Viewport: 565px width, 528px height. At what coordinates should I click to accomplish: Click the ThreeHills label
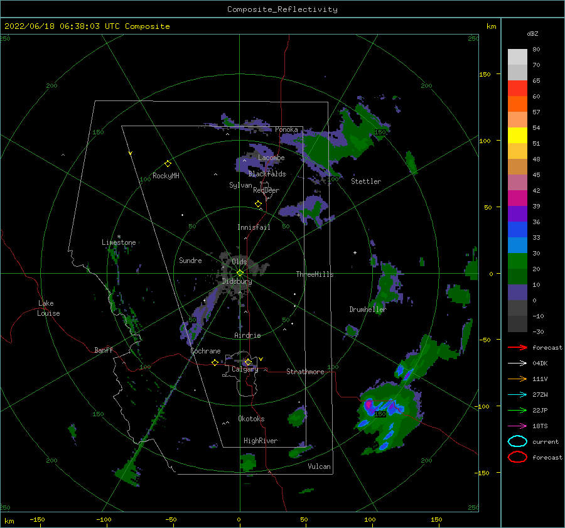pos(315,274)
